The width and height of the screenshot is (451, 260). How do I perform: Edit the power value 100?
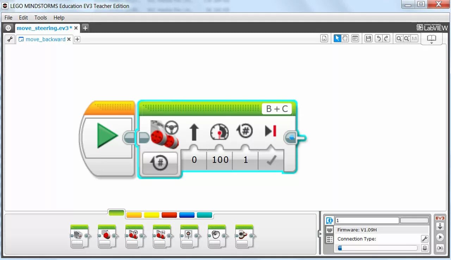tap(220, 160)
